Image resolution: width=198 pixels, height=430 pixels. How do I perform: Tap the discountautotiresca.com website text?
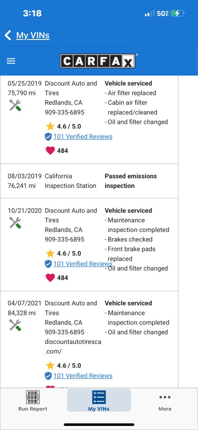pos(73,346)
